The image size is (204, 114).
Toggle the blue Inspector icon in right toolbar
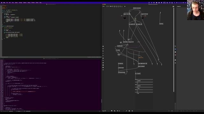click(175, 49)
